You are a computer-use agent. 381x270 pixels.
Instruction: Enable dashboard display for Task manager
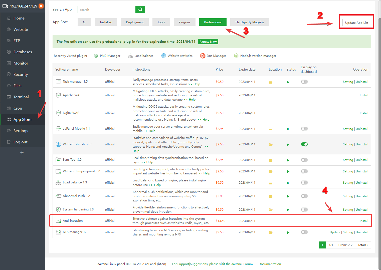point(304,82)
